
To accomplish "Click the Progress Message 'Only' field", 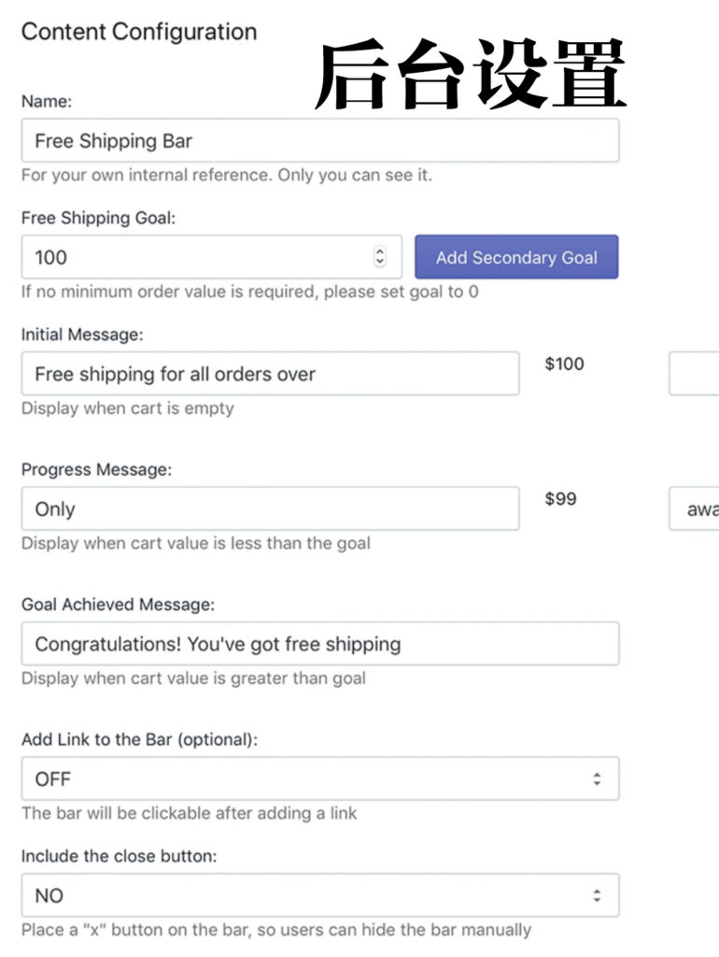I will (x=270, y=508).
